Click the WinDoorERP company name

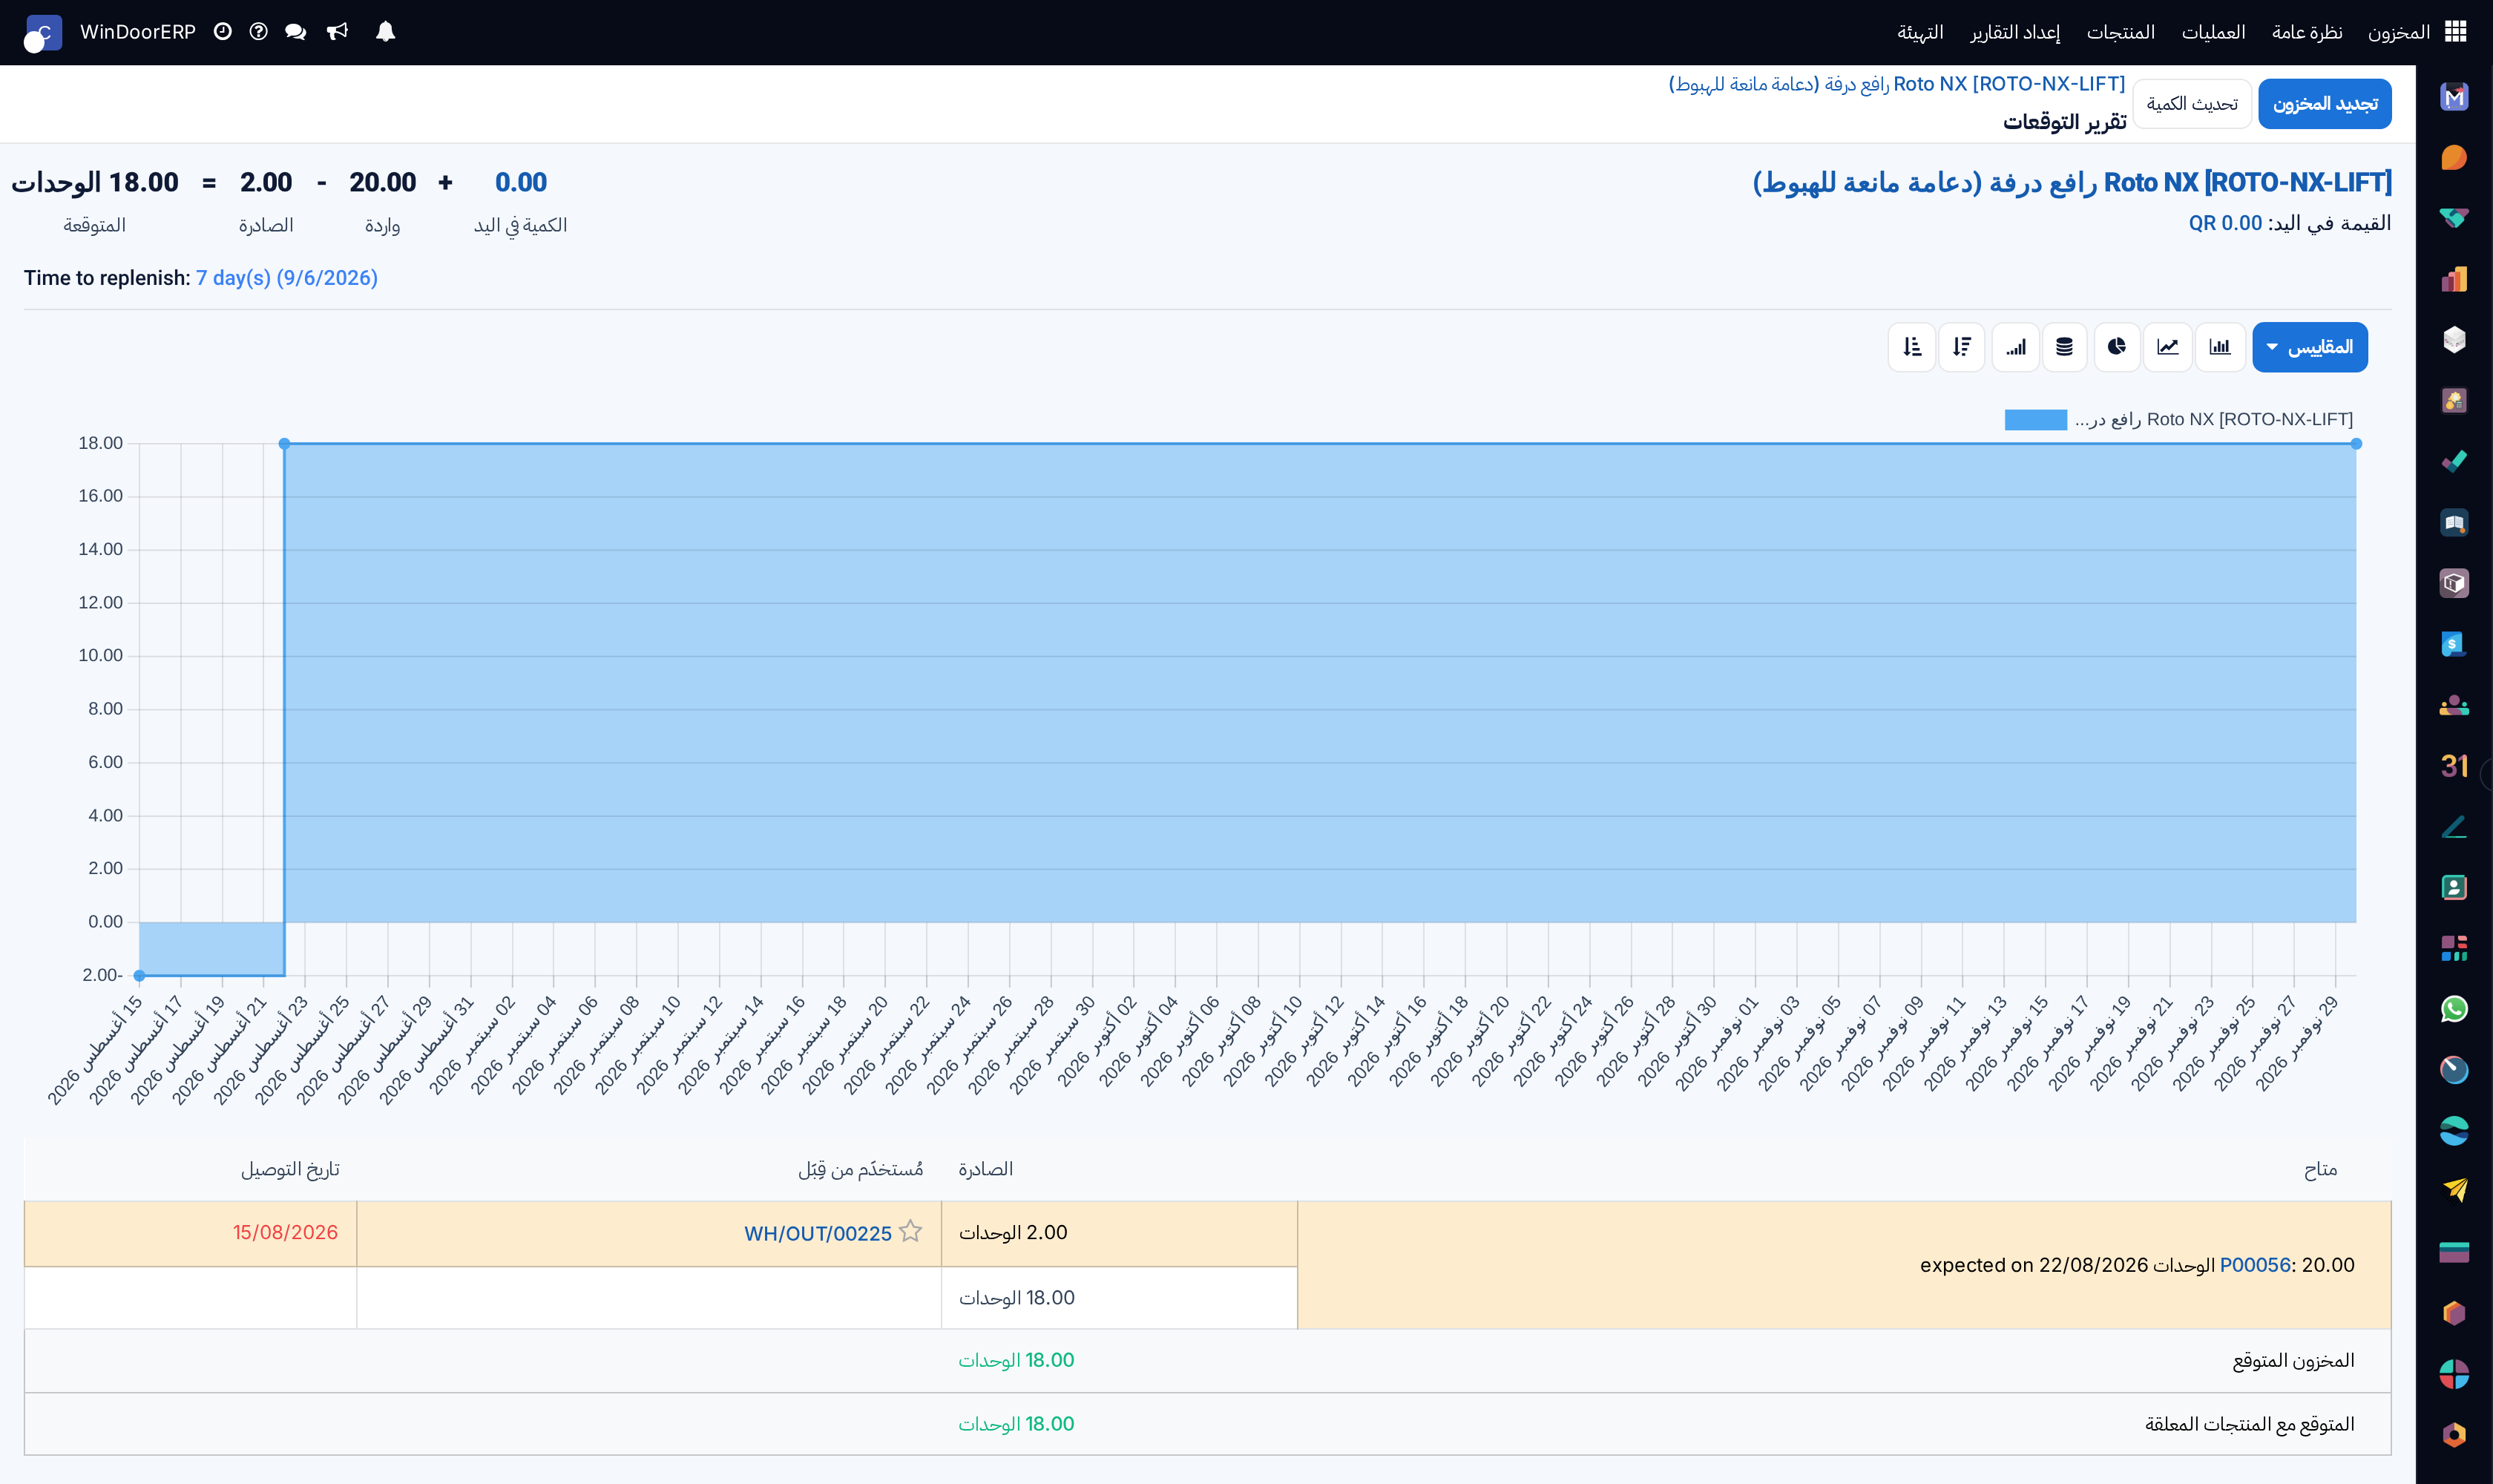tap(138, 32)
